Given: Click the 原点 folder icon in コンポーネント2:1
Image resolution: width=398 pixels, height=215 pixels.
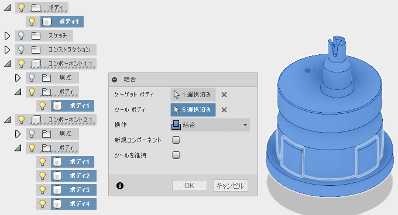Looking at the screenshot, I should (46, 134).
